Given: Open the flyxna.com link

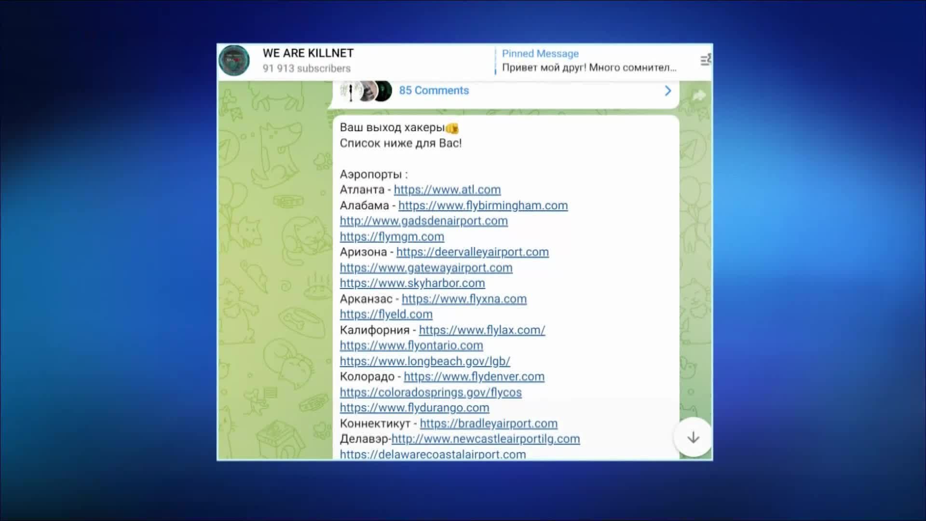Looking at the screenshot, I should click(464, 299).
